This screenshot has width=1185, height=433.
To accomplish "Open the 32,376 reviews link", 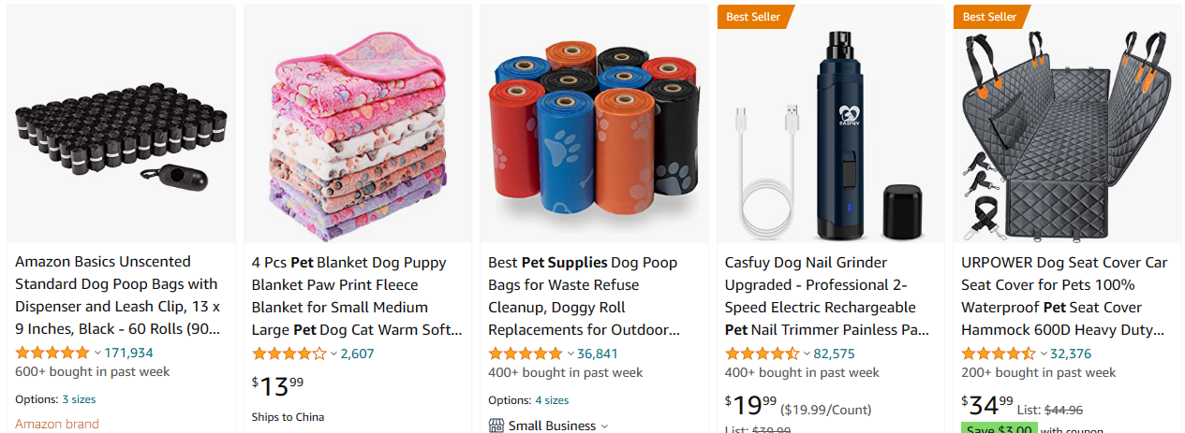I will 1071,354.
